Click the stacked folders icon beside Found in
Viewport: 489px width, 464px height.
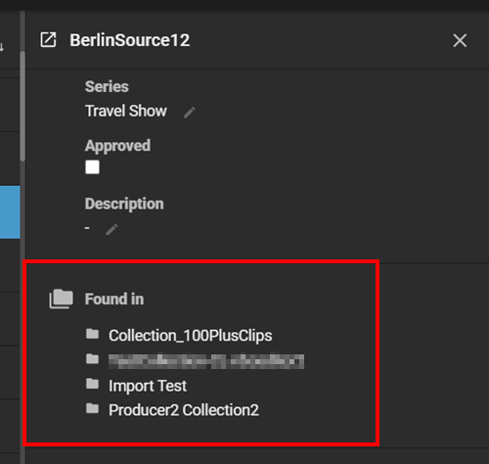pos(61,299)
